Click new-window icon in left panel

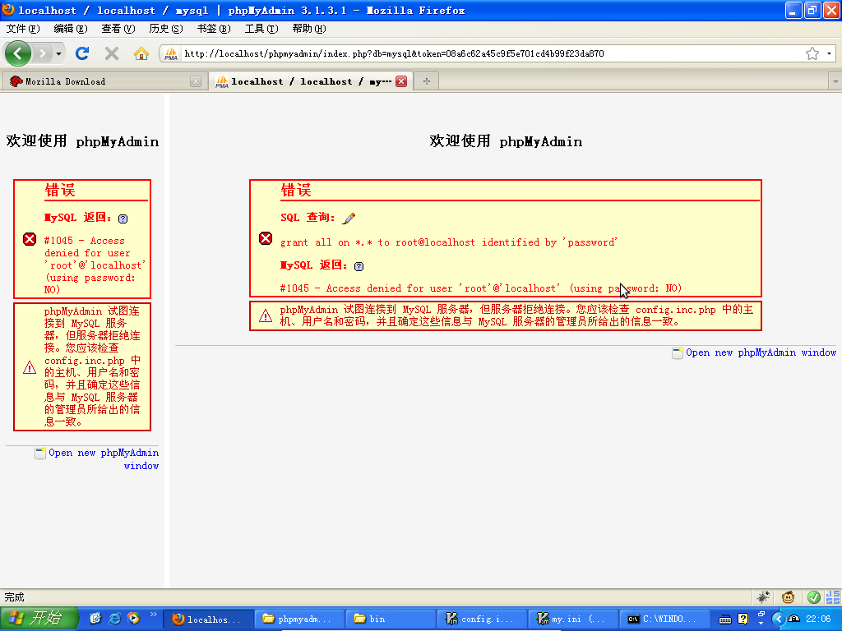pos(40,454)
